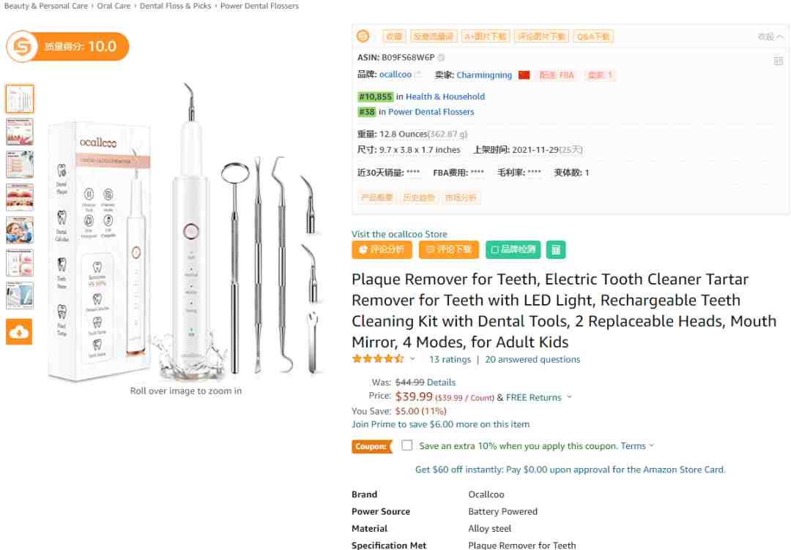The image size is (791, 550).
Task: Click the green calculator icon button
Action: click(x=556, y=249)
